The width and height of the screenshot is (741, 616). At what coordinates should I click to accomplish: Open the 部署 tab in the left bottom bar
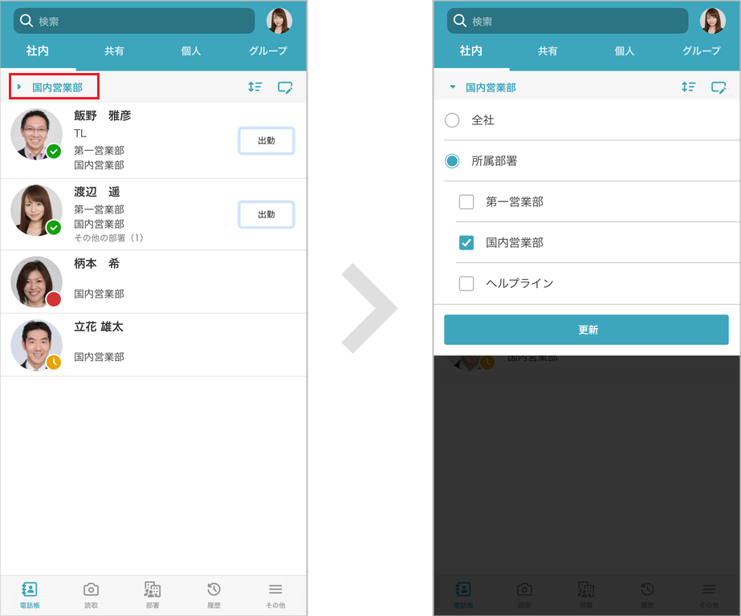153,595
